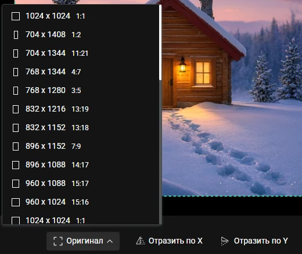Click the ratio shape icon for 832 x 1216
The image size is (302, 254).
click(16, 109)
